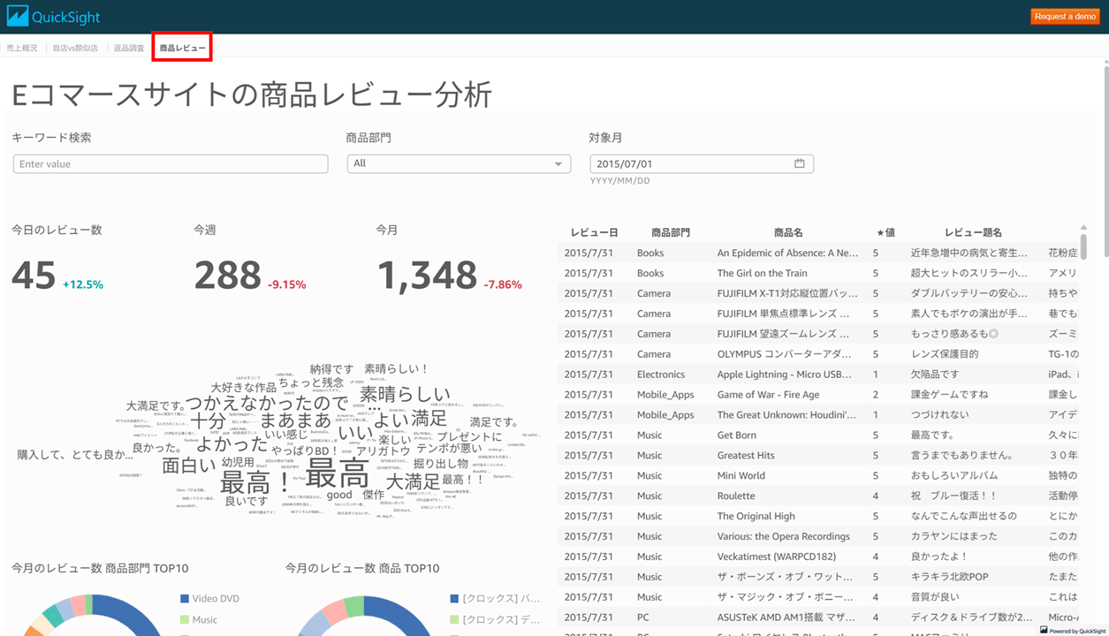This screenshot has width=1109, height=636.
Task: Click 素晴らしい in the word cloud
Action: click(405, 394)
